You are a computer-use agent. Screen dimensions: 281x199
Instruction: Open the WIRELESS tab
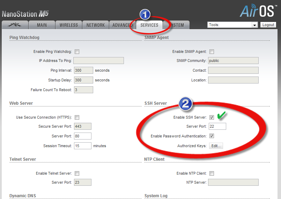click(69, 25)
